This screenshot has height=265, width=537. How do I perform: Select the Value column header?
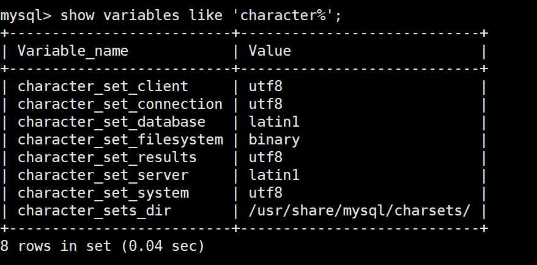[x=270, y=51]
